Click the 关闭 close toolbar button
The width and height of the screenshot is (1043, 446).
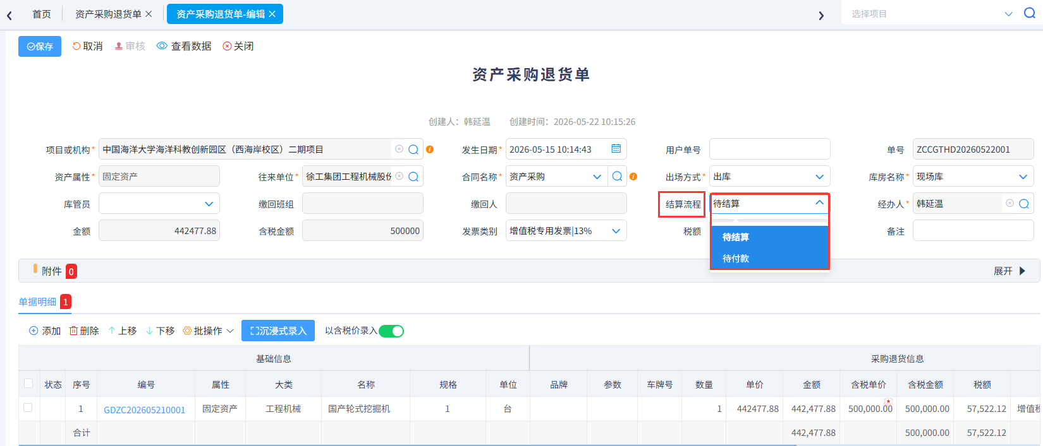pyautogui.click(x=238, y=46)
